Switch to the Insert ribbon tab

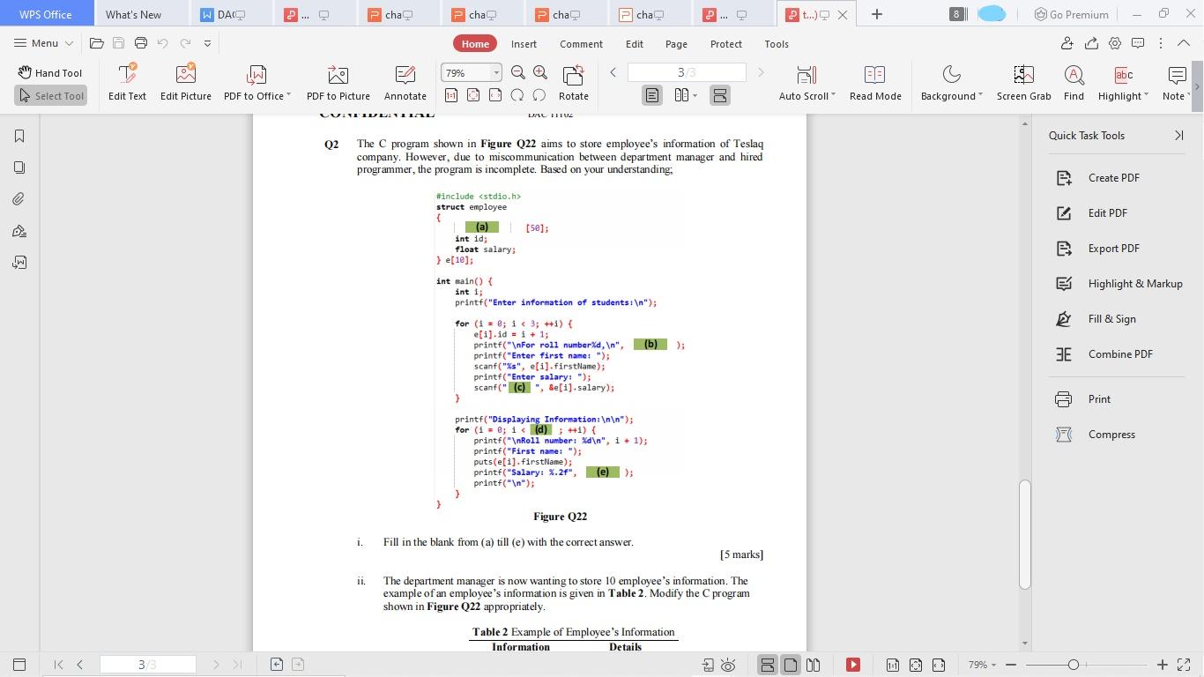[x=524, y=43]
